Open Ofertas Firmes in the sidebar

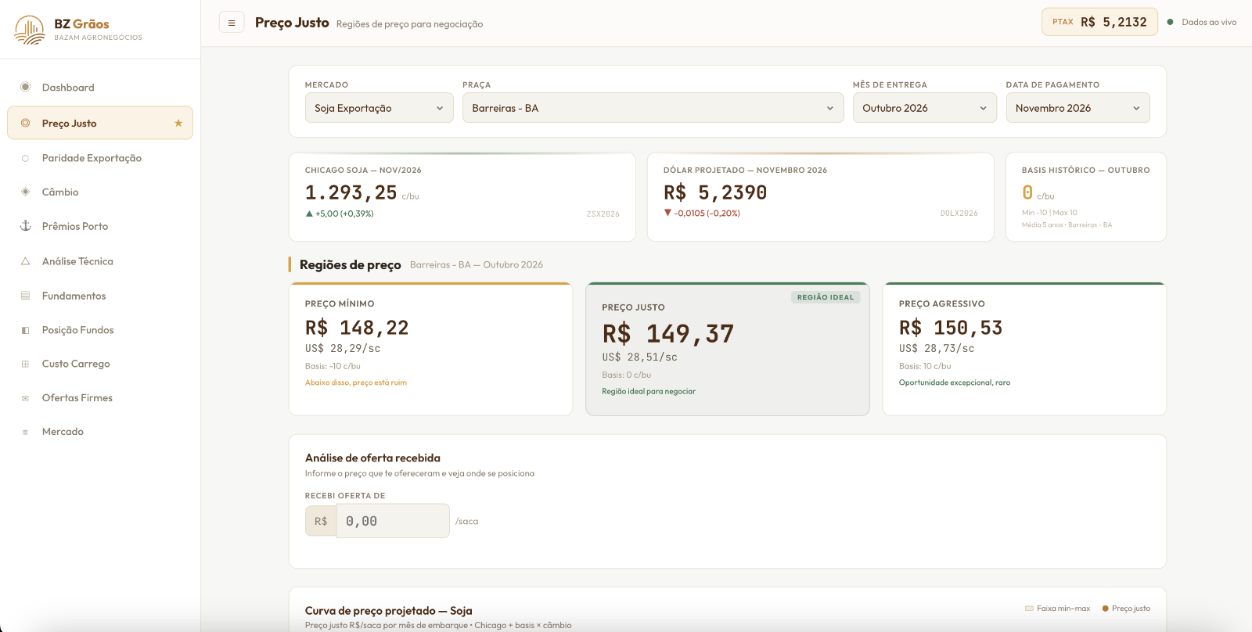click(100, 398)
